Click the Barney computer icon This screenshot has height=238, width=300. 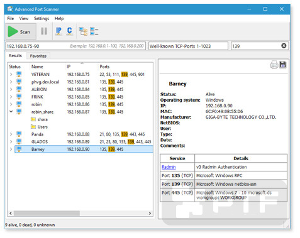click(x=19, y=149)
